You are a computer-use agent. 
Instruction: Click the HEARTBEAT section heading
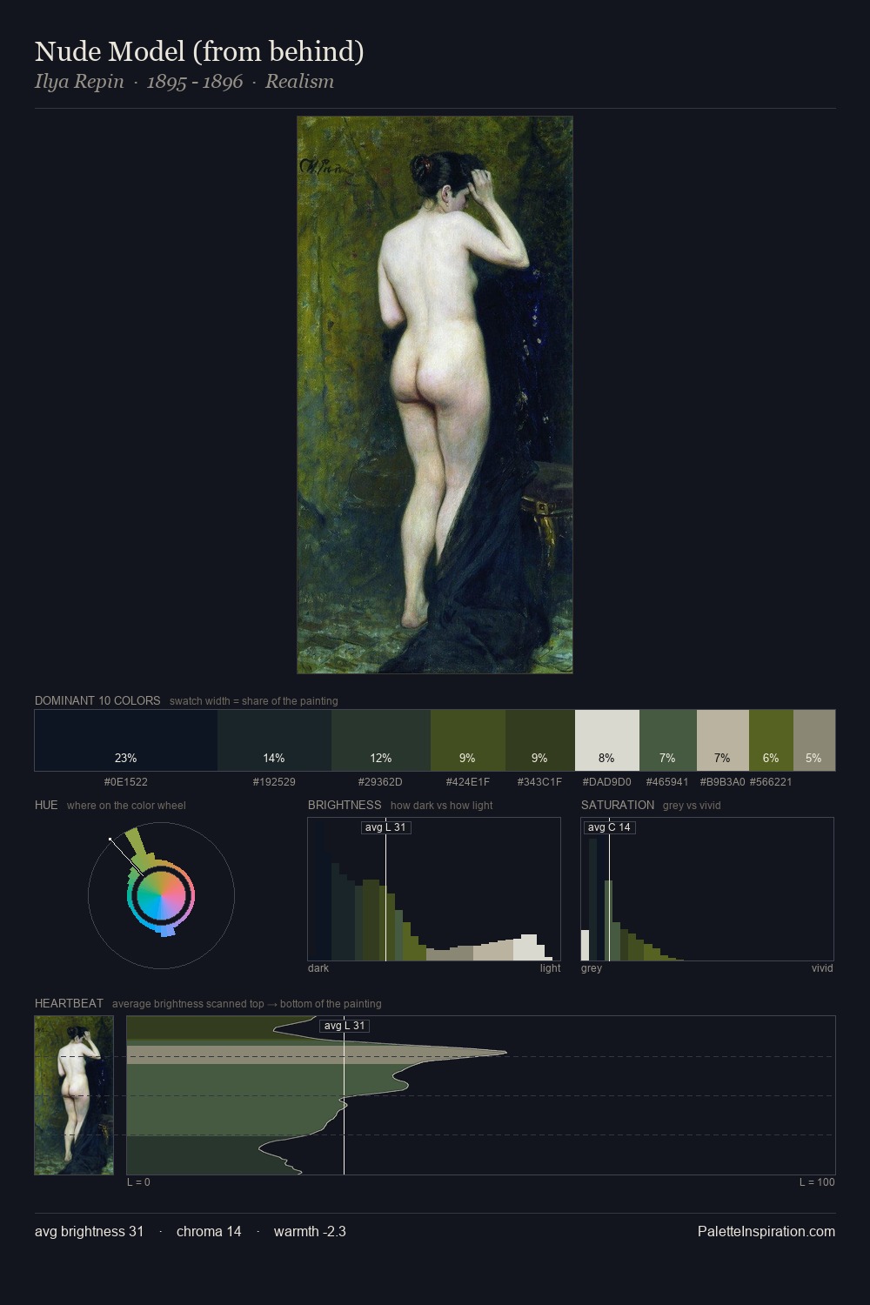tap(69, 1003)
